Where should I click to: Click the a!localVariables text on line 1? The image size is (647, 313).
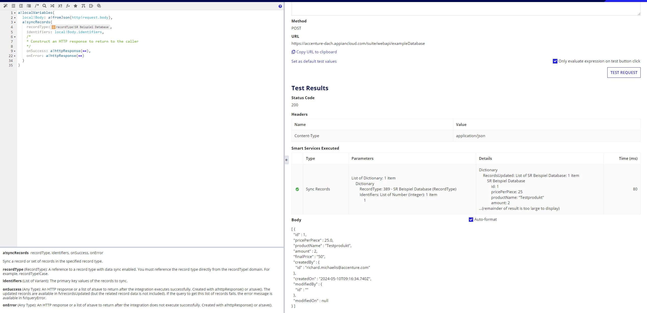pyautogui.click(x=35, y=13)
